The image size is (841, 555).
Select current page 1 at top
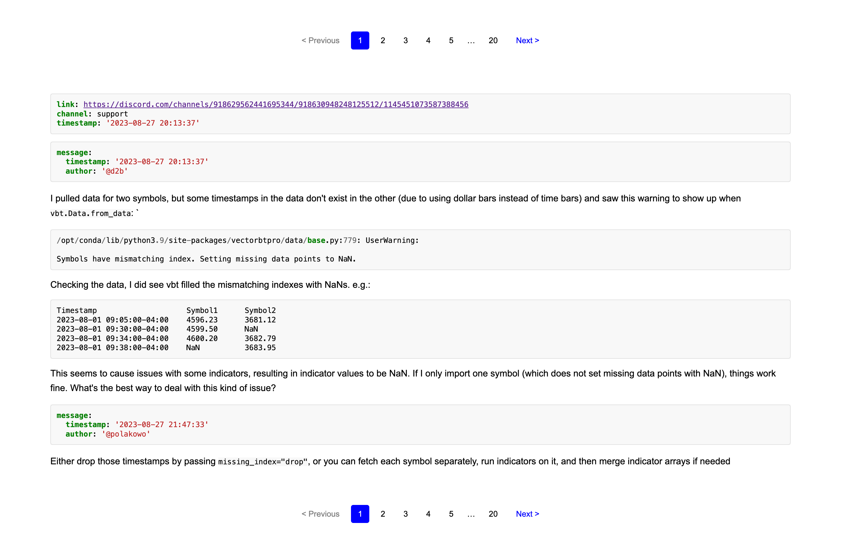(x=360, y=40)
